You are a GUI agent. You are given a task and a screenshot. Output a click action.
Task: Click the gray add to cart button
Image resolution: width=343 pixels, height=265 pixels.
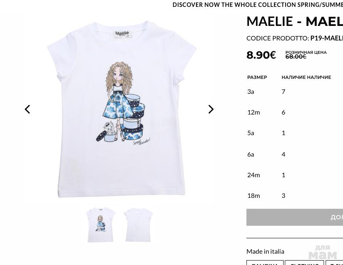coord(295,217)
